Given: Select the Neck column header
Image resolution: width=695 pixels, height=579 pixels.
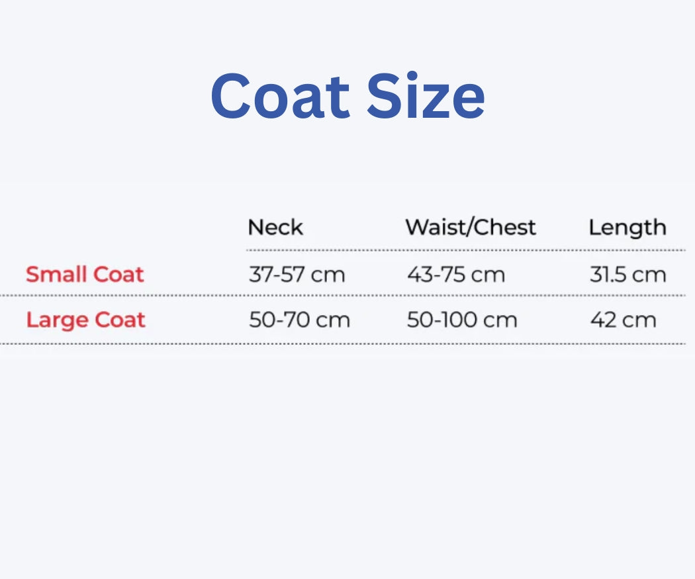Looking at the screenshot, I should pyautogui.click(x=275, y=228).
